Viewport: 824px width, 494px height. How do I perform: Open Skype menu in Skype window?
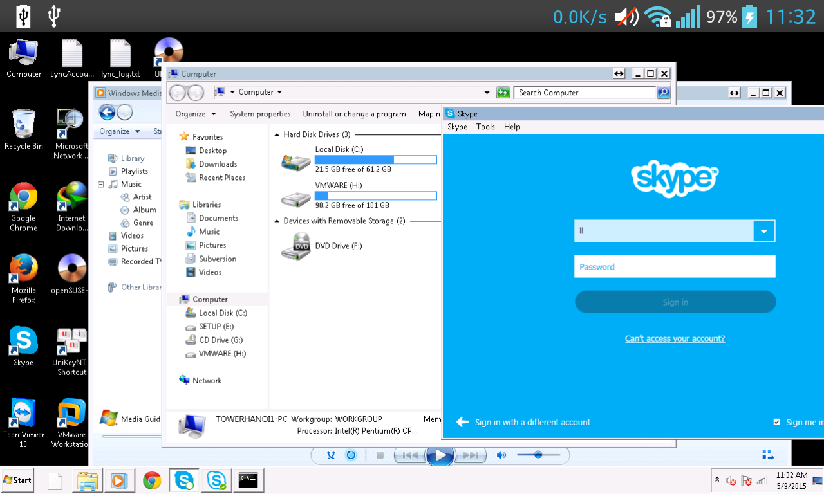coord(457,127)
